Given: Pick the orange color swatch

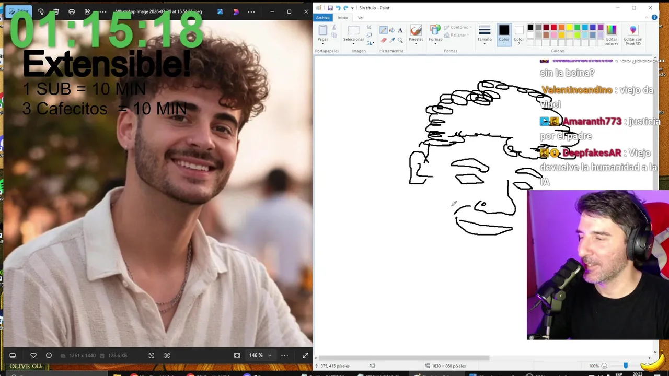Looking at the screenshot, I should click(x=562, y=27).
